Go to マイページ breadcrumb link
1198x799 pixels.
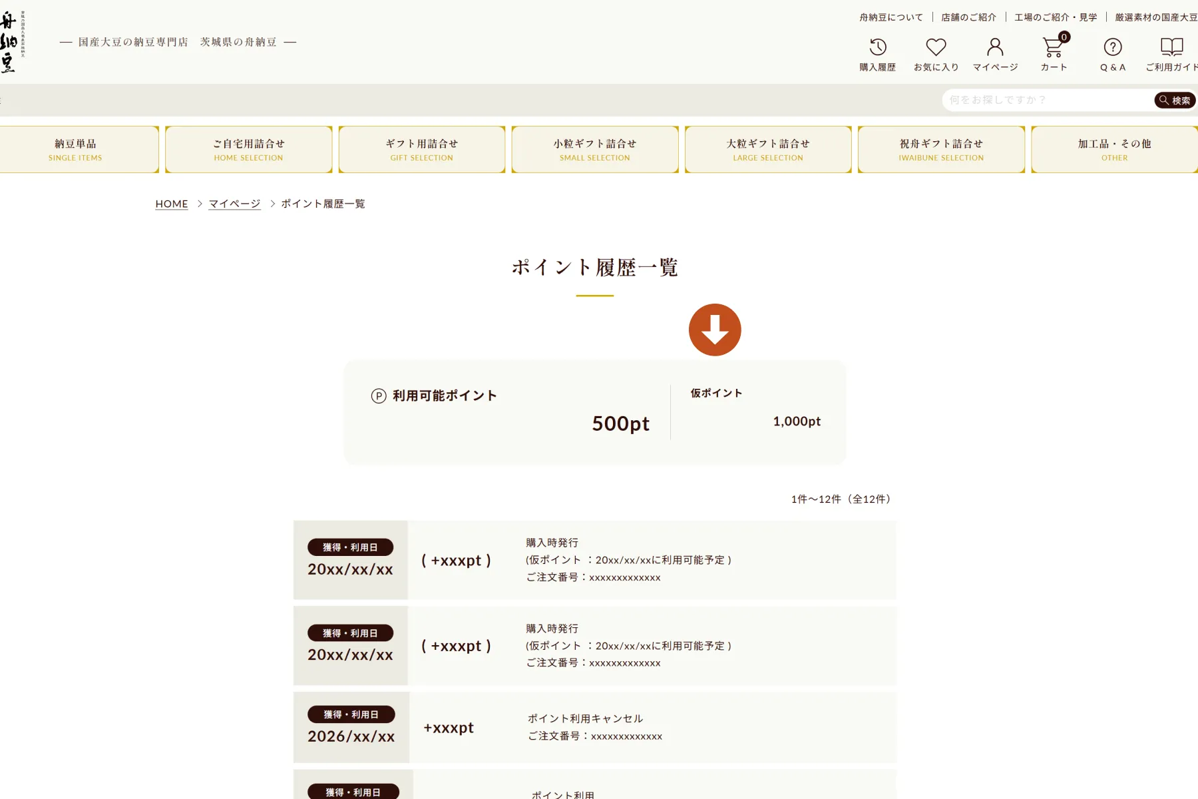(234, 204)
